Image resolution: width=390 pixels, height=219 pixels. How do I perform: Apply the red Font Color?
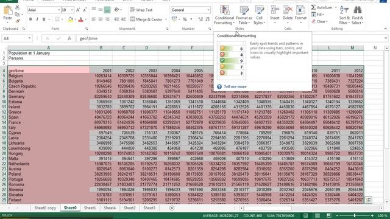80,19
